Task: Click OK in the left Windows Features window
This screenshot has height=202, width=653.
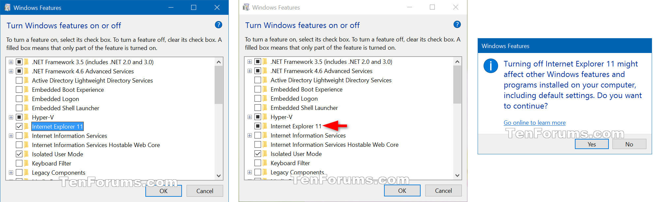Action: pos(163,191)
